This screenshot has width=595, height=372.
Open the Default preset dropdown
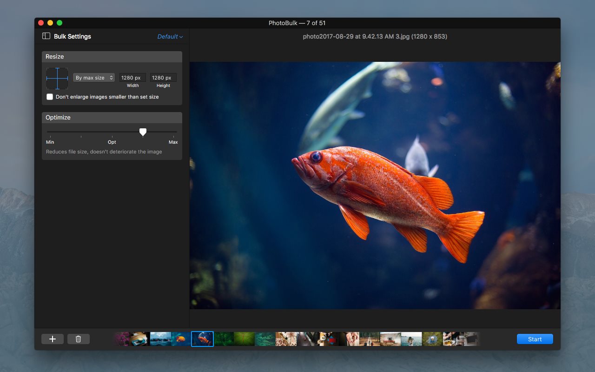click(170, 36)
